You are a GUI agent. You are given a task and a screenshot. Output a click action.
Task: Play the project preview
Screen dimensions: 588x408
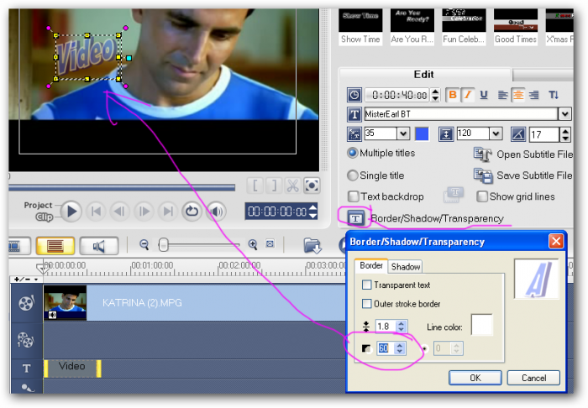coord(71,212)
